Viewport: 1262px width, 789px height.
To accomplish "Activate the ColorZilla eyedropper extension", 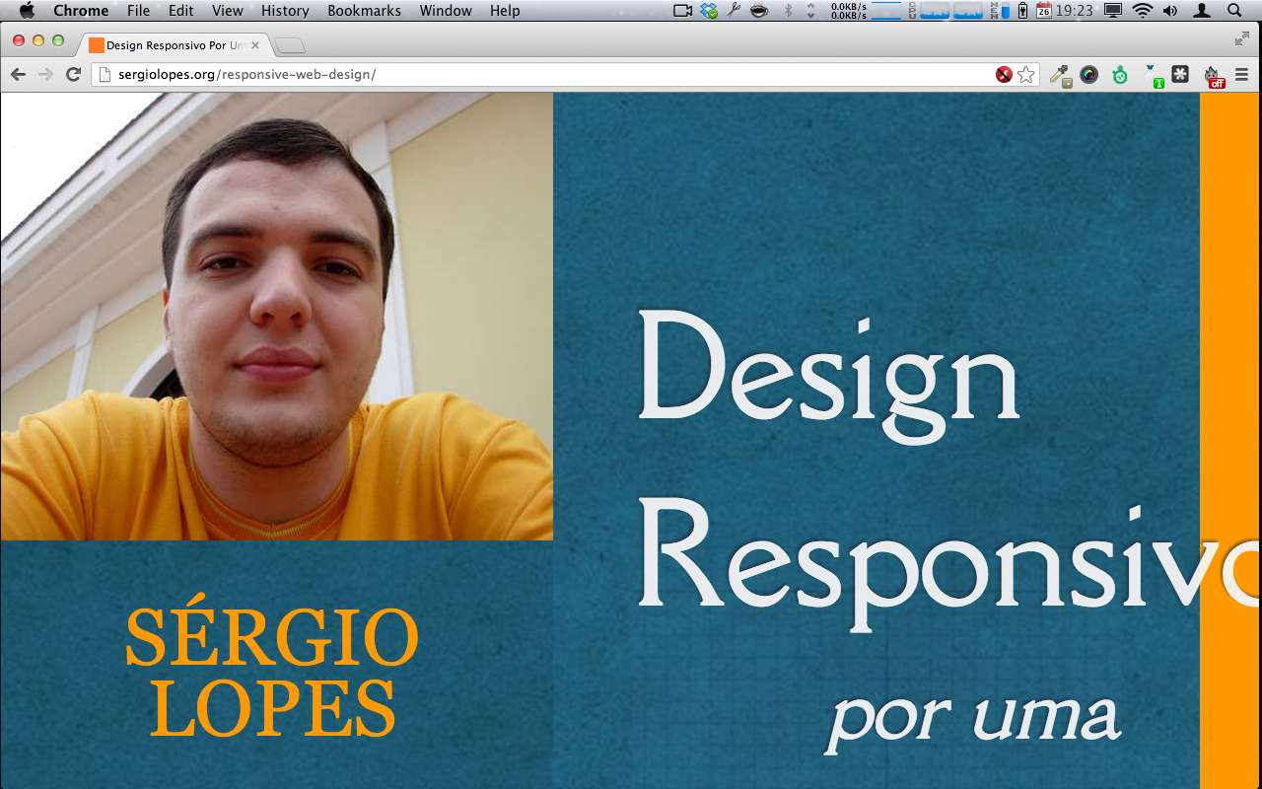I will tap(1059, 74).
